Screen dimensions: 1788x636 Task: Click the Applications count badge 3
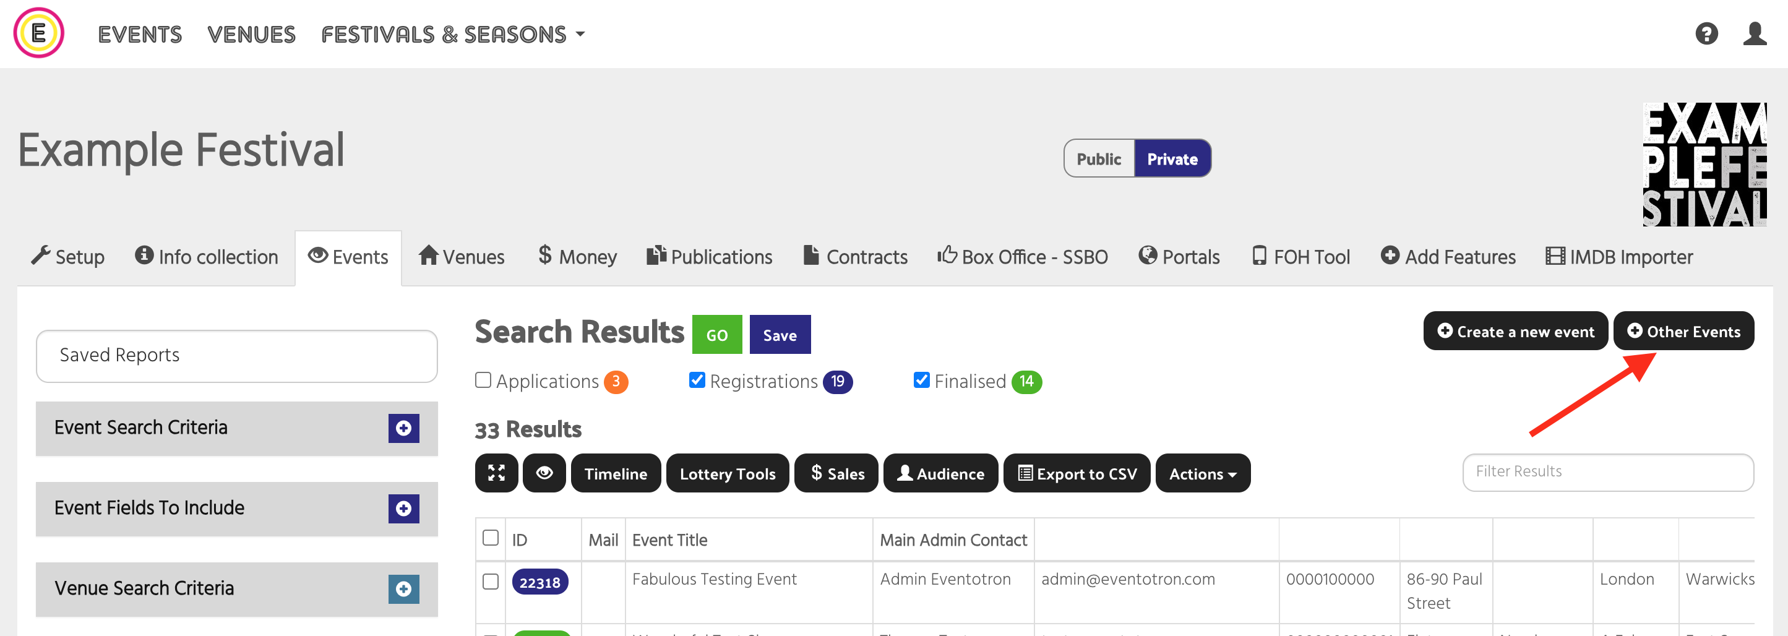[x=616, y=381]
